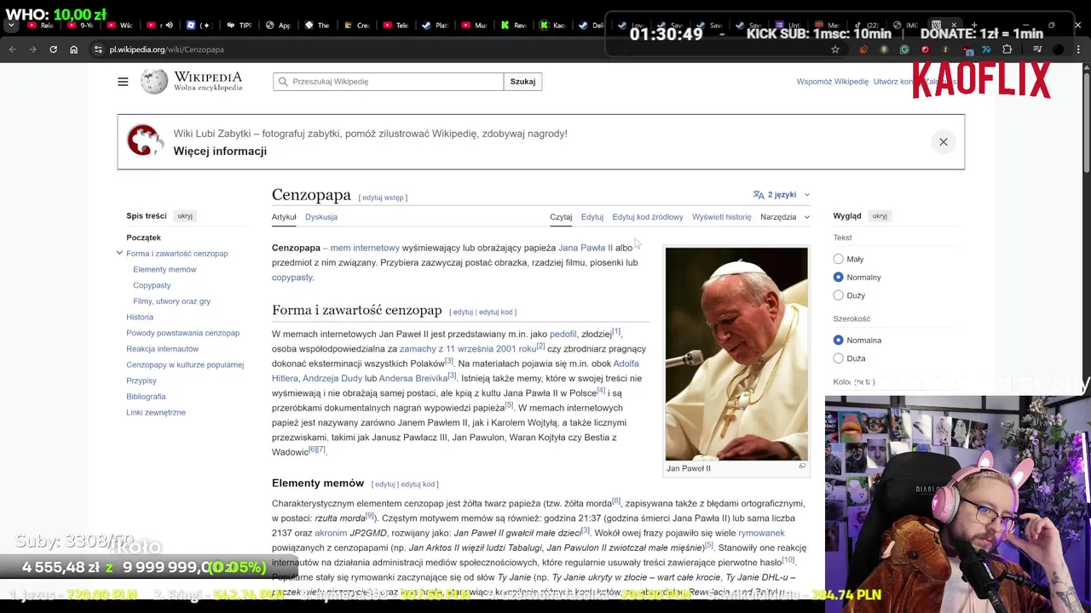View site info icon beside the URL
Viewport: 1091px width, 613px height.
pyautogui.click(x=98, y=49)
